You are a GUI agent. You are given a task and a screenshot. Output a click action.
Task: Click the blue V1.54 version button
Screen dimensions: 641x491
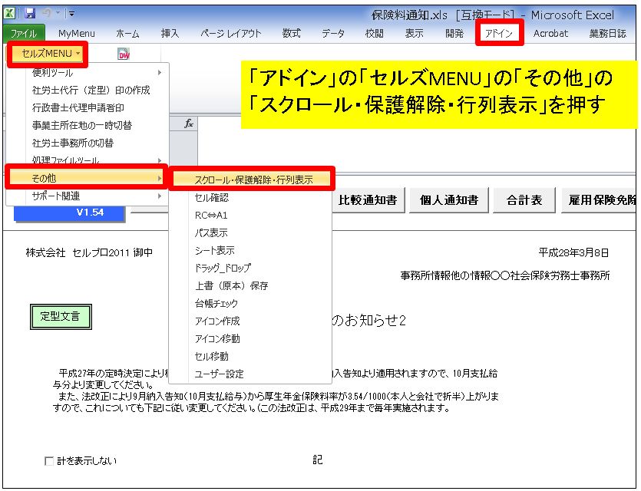pos(70,213)
